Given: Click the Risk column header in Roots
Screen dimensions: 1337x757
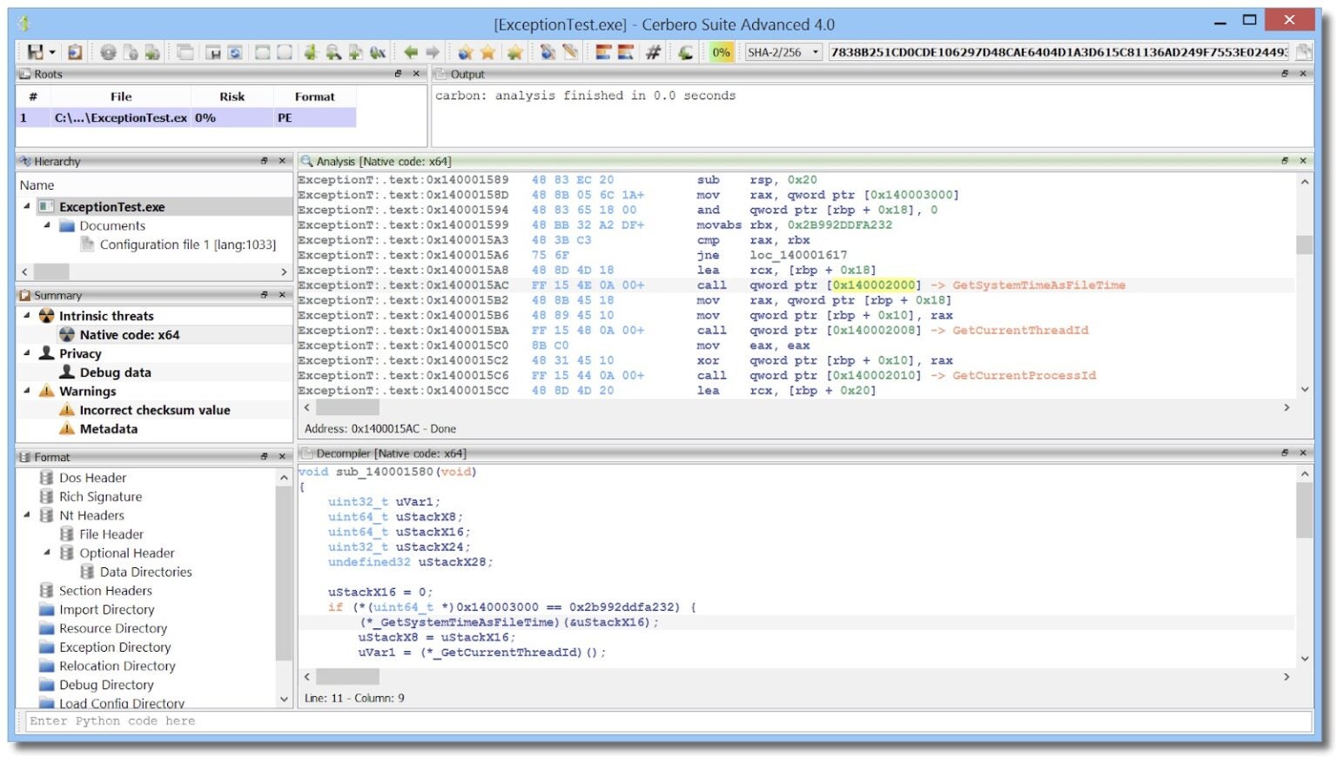Looking at the screenshot, I should tap(232, 97).
